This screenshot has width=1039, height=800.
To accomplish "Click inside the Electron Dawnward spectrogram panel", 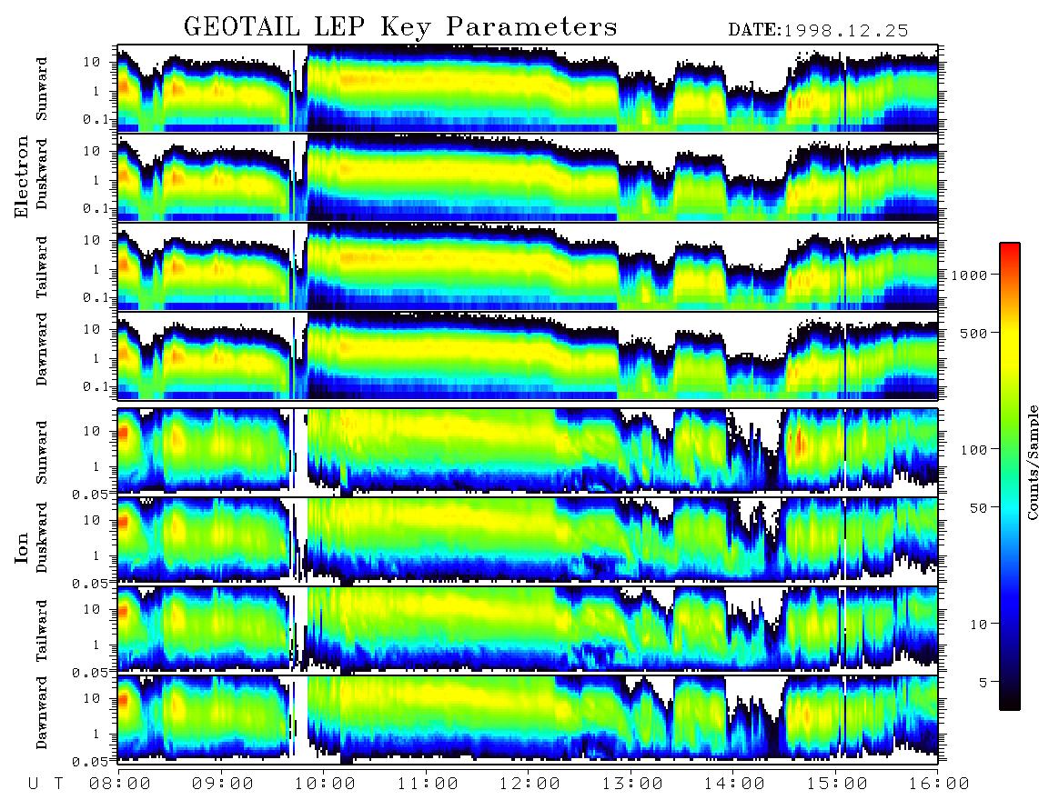I will [x=528, y=356].
